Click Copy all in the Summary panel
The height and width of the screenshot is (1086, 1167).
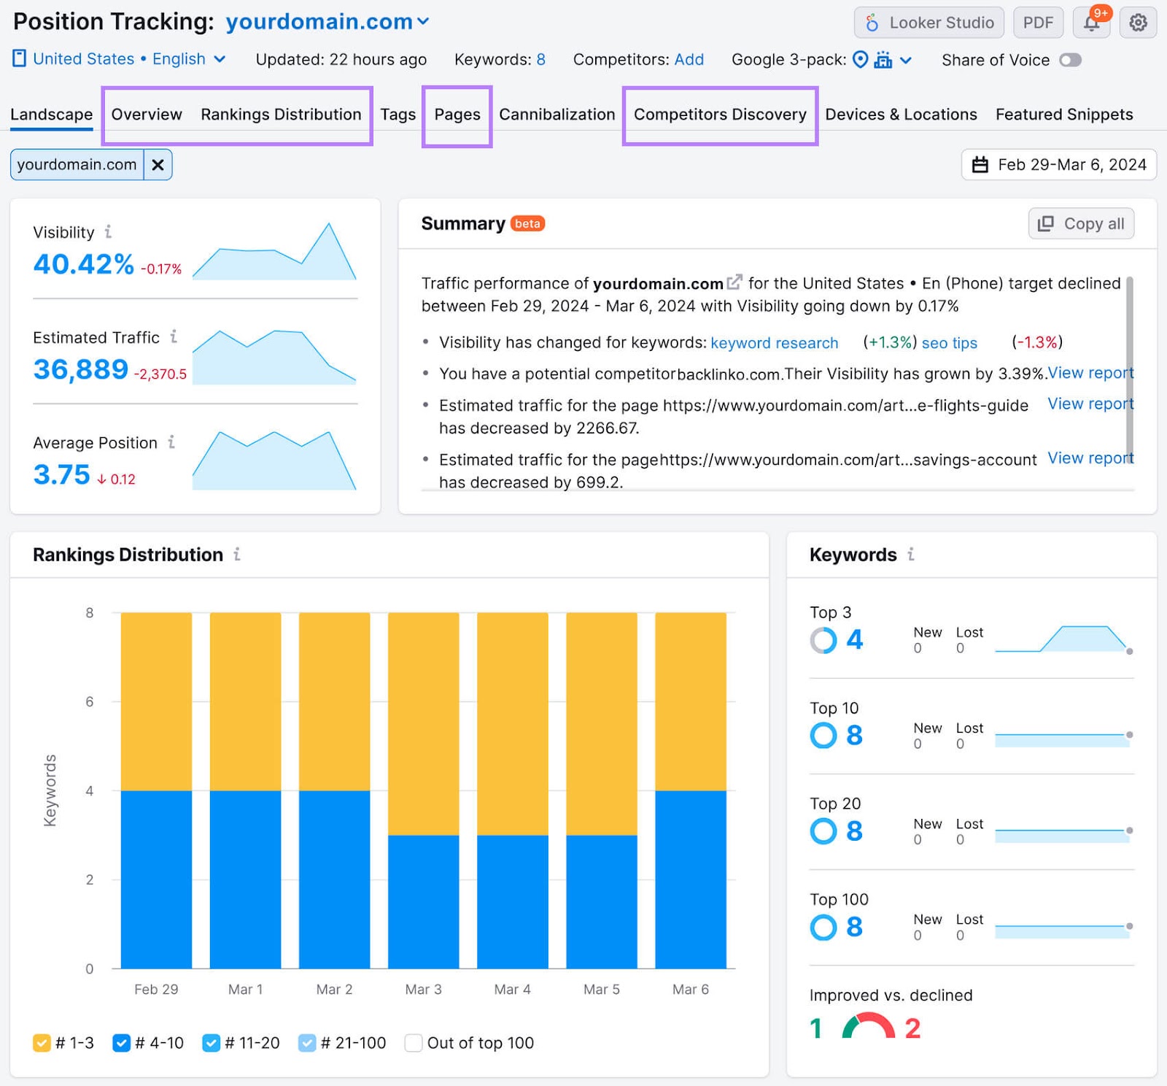coord(1081,223)
